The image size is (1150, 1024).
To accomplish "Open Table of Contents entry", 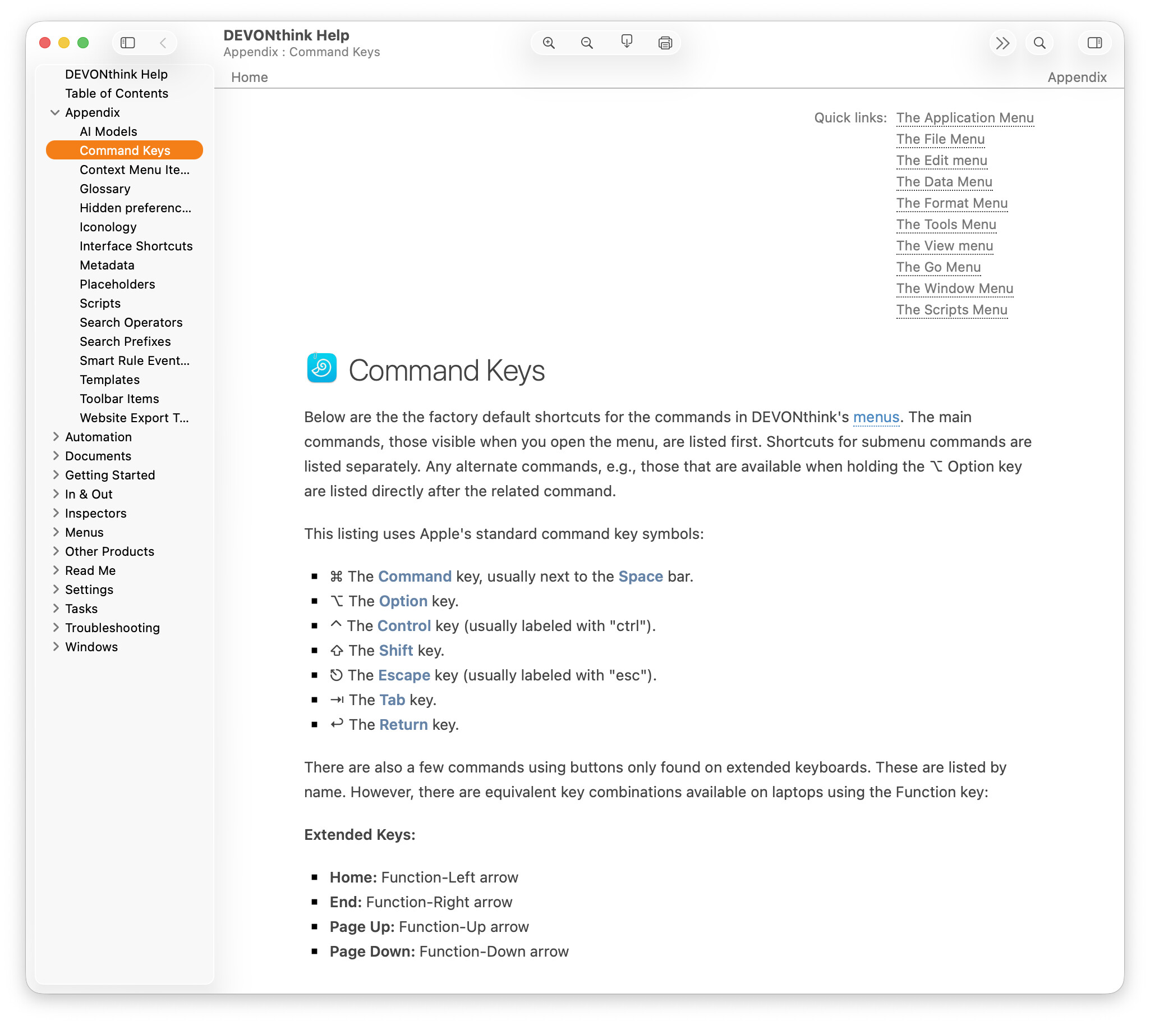I will tap(117, 93).
